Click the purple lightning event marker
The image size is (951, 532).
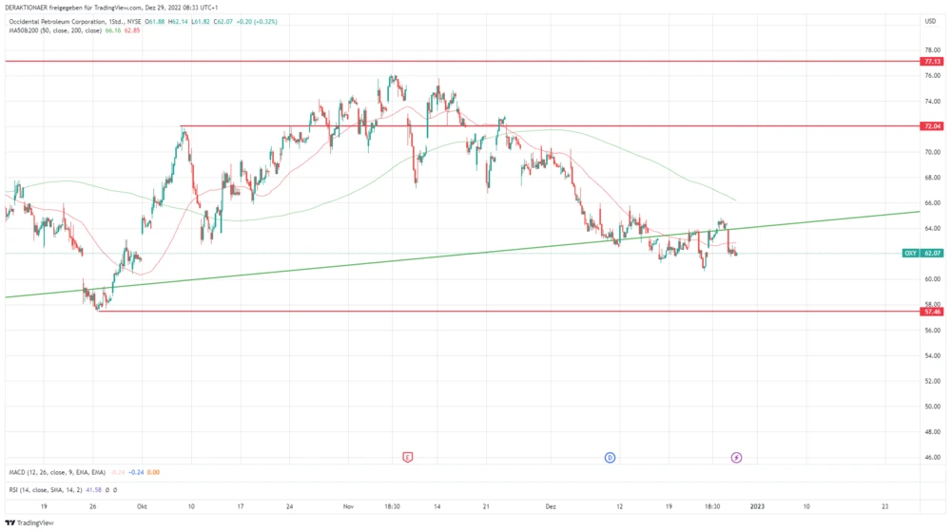tap(736, 457)
